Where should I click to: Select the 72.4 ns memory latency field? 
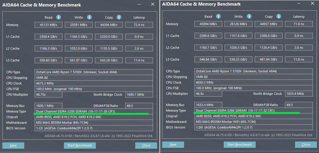(x=139, y=25)
